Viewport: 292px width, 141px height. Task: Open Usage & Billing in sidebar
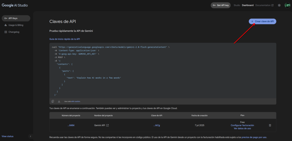(16, 25)
